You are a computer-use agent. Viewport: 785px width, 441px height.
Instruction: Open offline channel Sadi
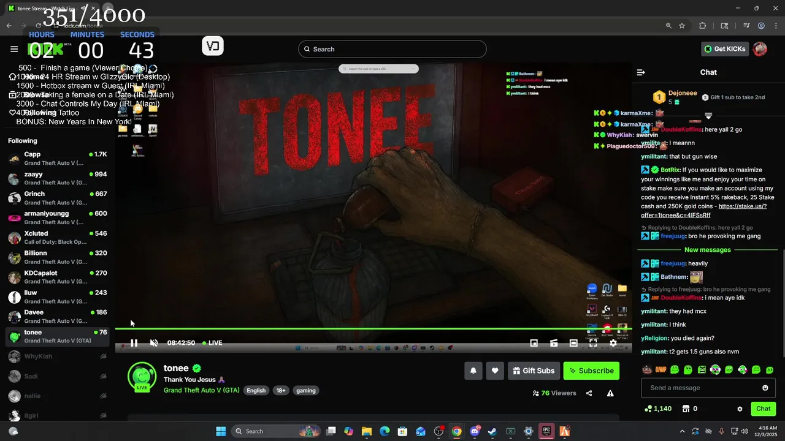click(x=58, y=376)
